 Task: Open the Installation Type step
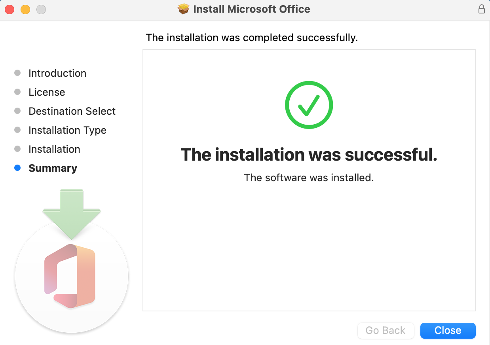coord(67,130)
